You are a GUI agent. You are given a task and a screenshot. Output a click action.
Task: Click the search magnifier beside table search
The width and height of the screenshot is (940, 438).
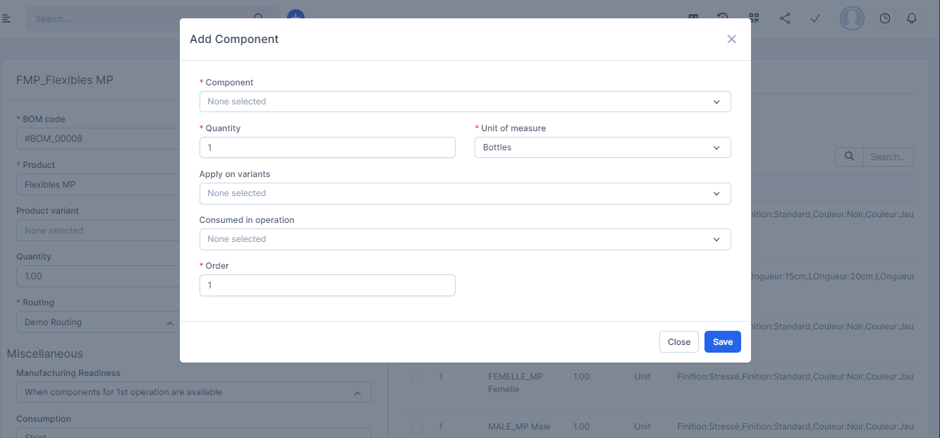click(849, 157)
